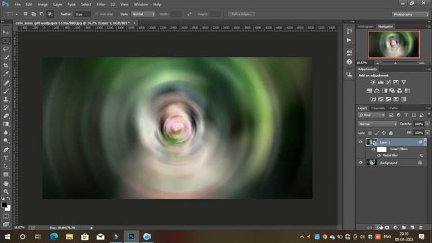
Task: Click the Curves adjustment icon
Action: coord(388,82)
